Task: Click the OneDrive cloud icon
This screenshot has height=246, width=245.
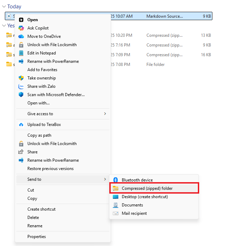Action: pos(21,36)
